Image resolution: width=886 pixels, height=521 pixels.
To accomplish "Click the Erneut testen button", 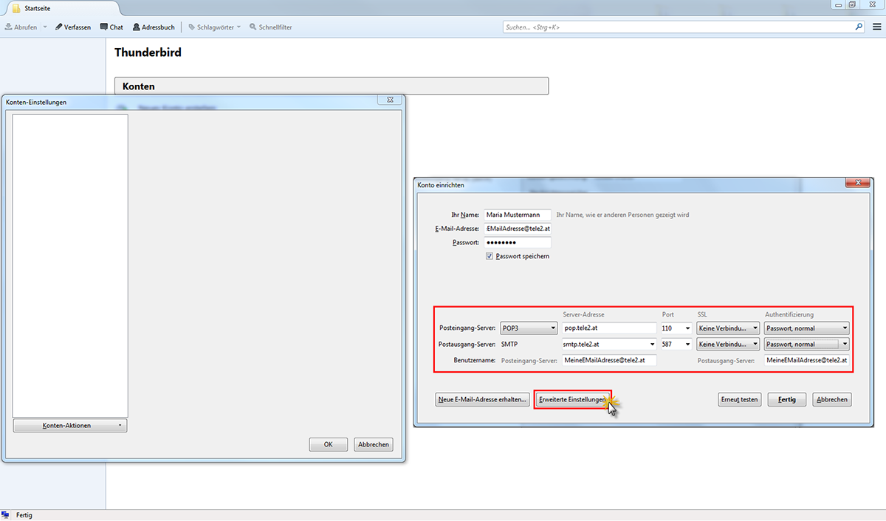I will 740,399.
